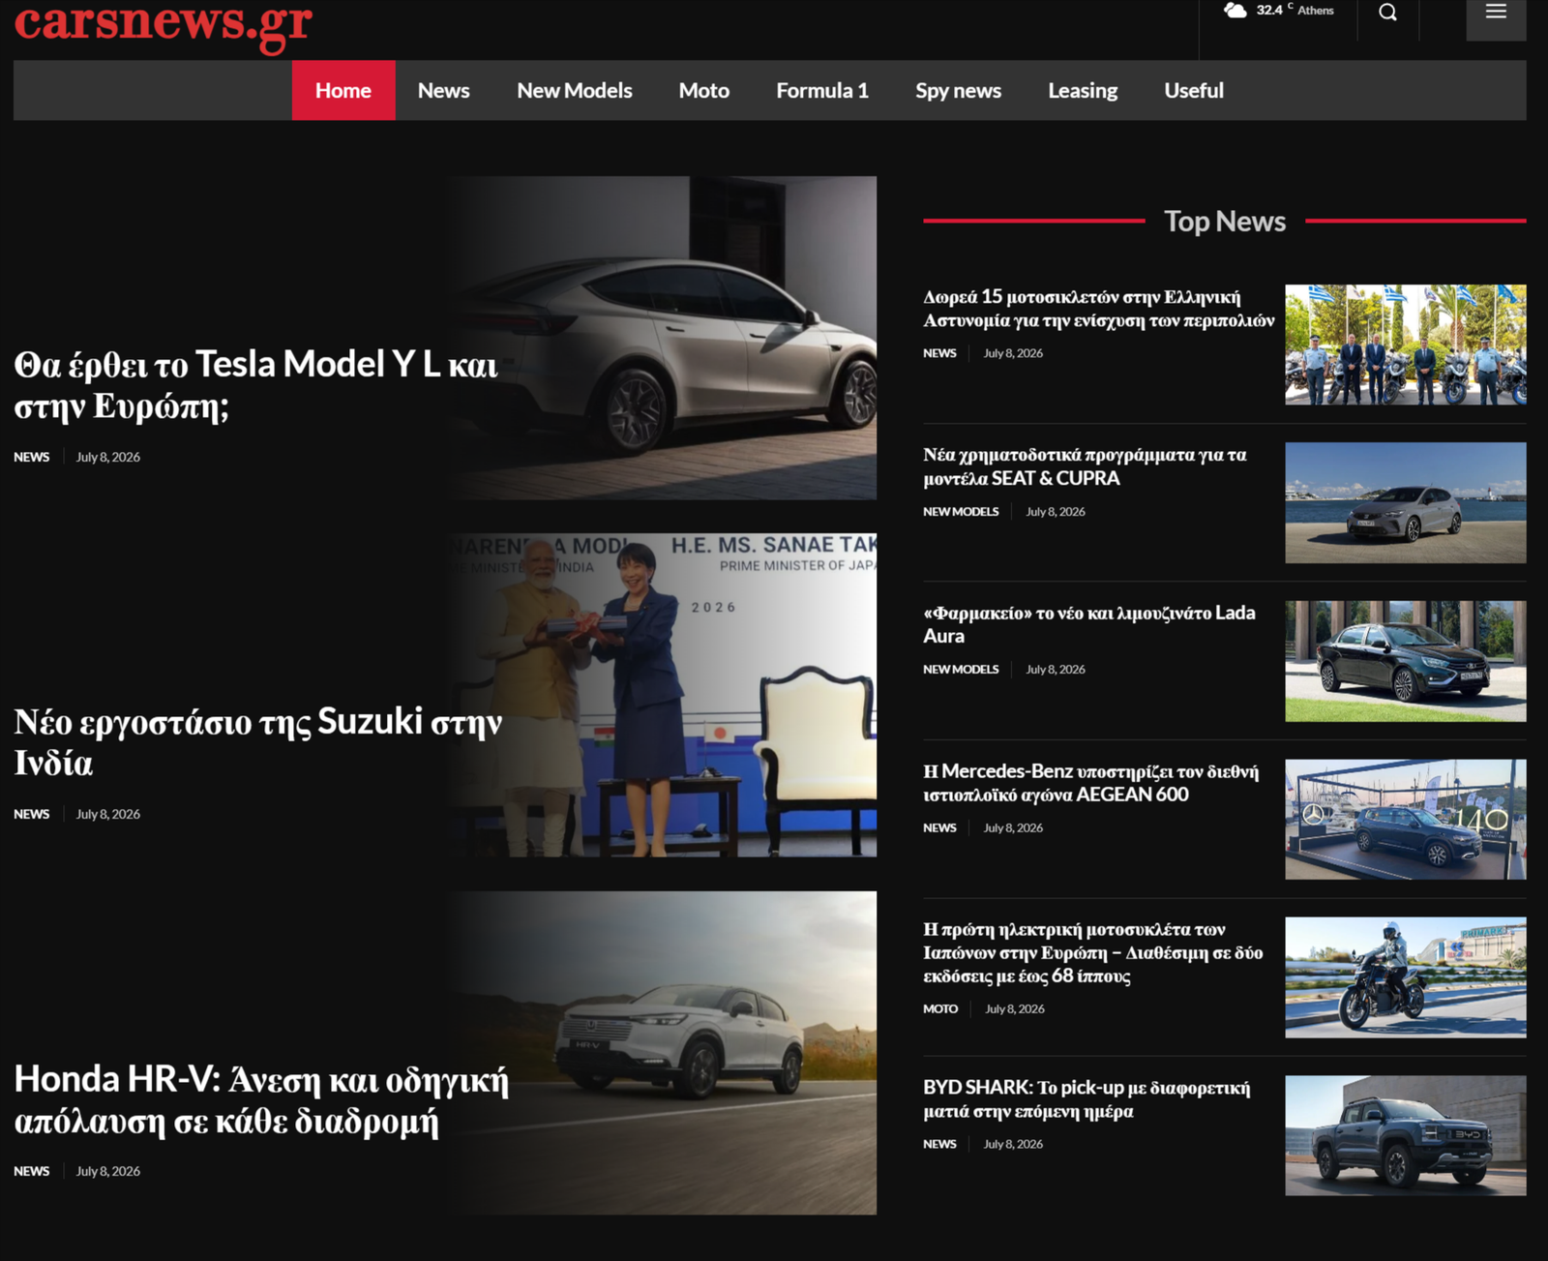This screenshot has width=1548, height=1261.
Task: Open the search magnifier icon
Action: coord(1387,12)
